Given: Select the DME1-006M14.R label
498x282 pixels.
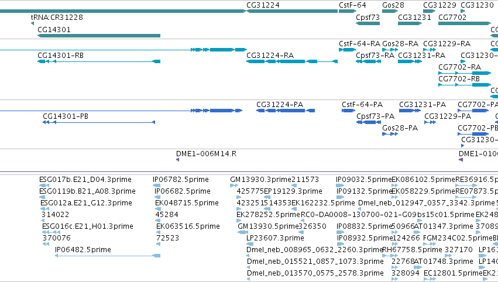Looking at the screenshot, I should (206, 154).
